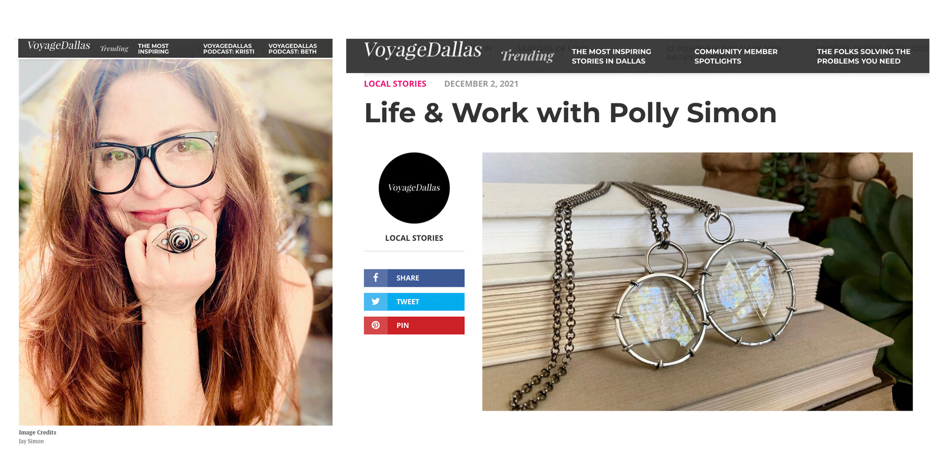Screen dimensions: 940x470
Task: Share the article via SHARE button
Action: tap(414, 278)
